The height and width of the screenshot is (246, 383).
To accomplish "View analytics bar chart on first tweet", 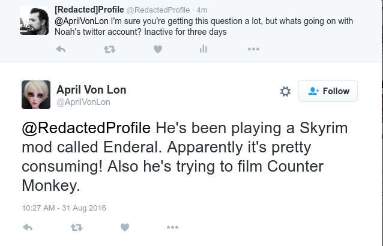I will pos(203,49).
